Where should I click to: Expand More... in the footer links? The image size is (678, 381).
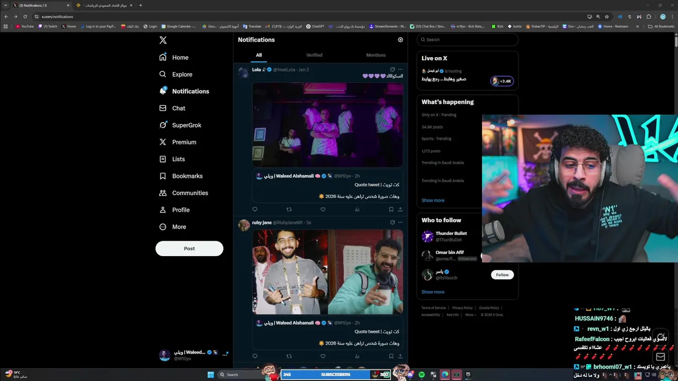coord(470,315)
